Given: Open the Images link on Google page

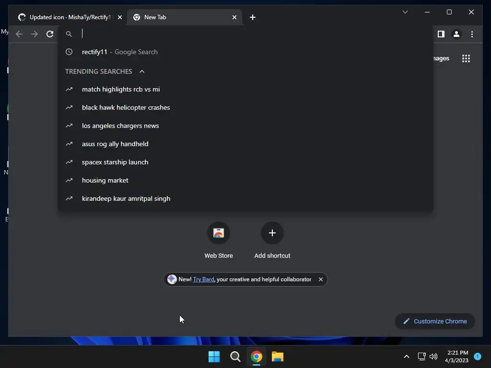Looking at the screenshot, I should pos(441,58).
